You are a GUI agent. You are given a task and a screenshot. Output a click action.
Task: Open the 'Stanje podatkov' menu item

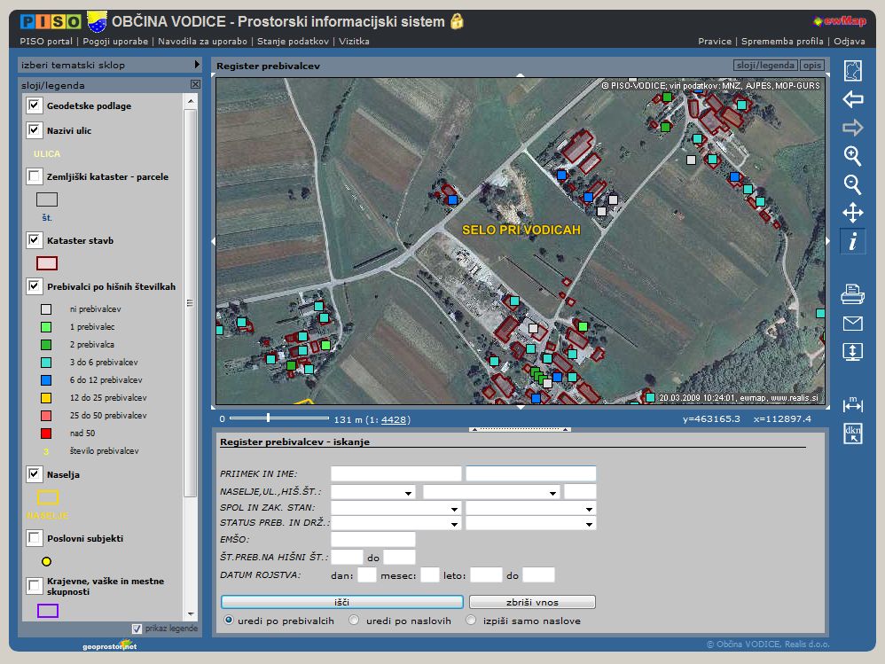[x=293, y=41]
